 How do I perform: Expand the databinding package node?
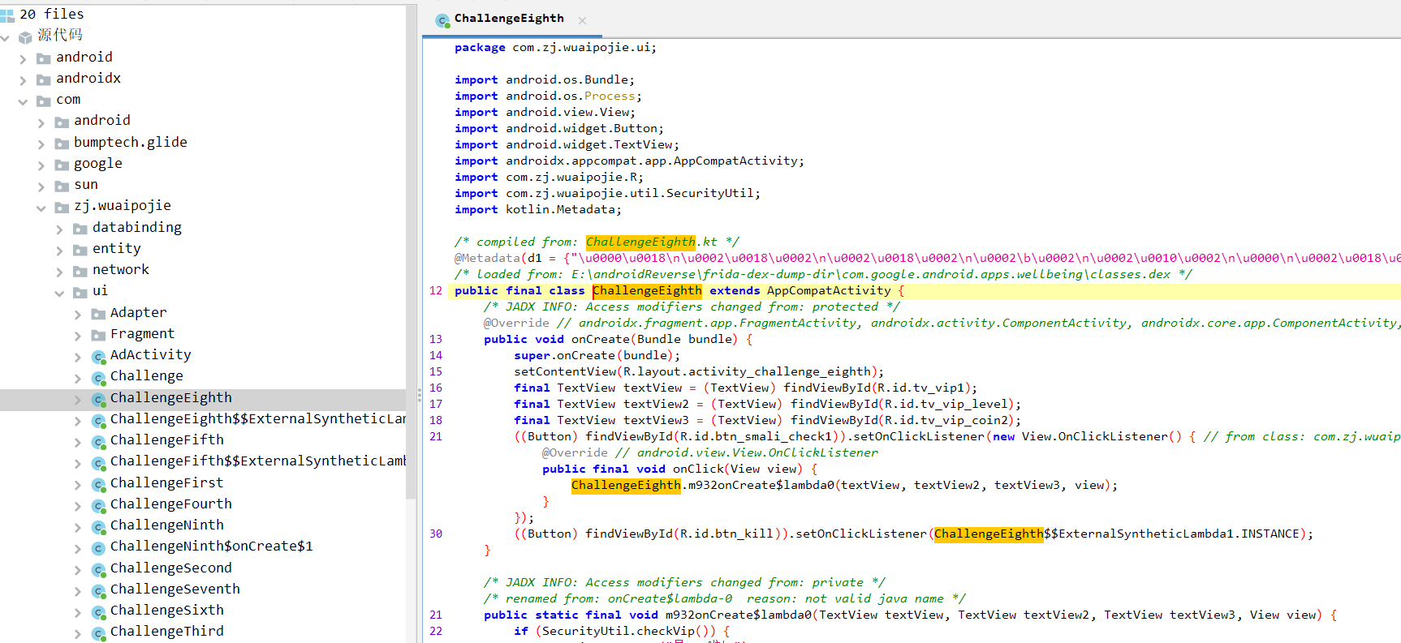(59, 229)
